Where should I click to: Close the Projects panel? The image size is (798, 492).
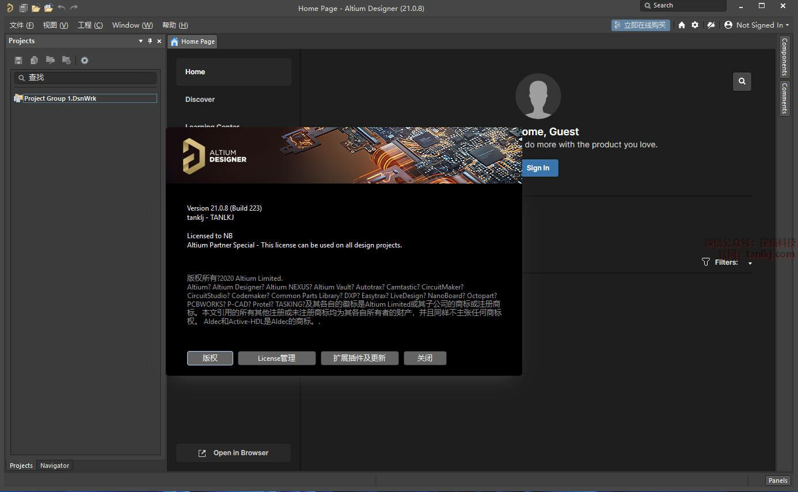tap(159, 41)
